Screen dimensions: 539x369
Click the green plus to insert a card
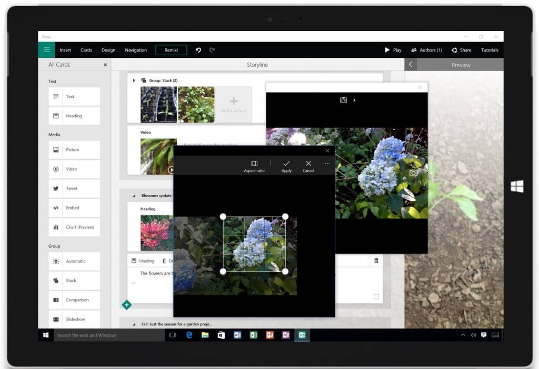[x=126, y=304]
